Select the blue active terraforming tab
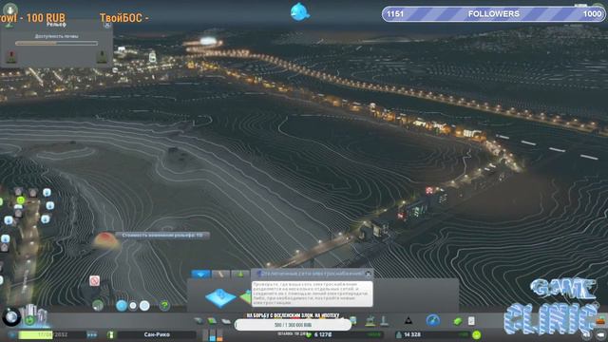 (x=200, y=274)
